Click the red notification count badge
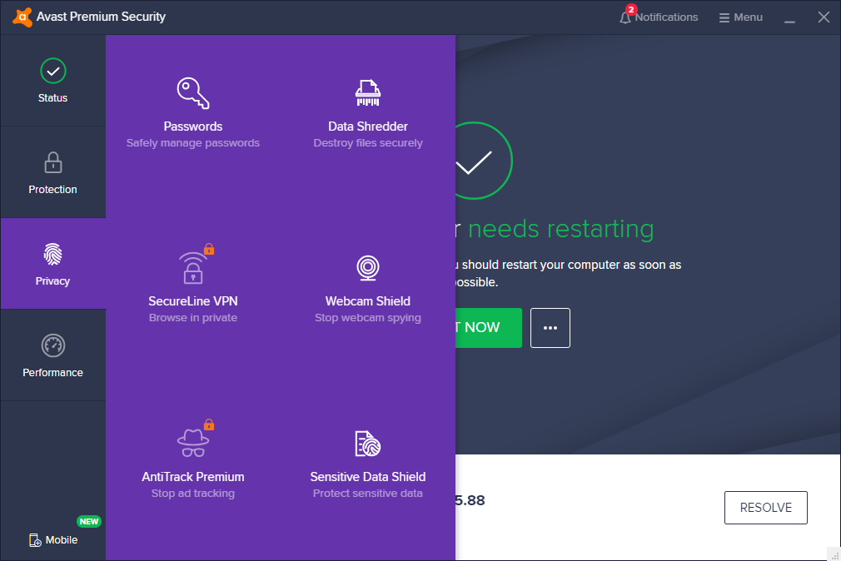The width and height of the screenshot is (841, 561). pyautogui.click(x=631, y=10)
